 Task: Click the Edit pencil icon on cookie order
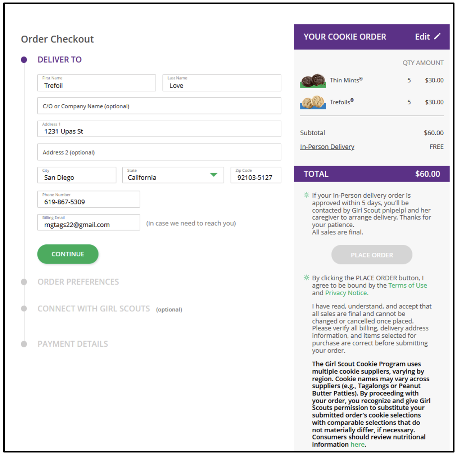tap(438, 36)
